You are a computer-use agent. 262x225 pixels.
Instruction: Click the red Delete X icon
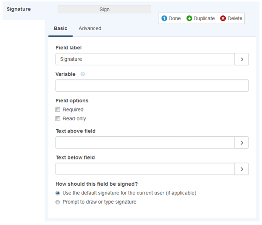(x=223, y=18)
